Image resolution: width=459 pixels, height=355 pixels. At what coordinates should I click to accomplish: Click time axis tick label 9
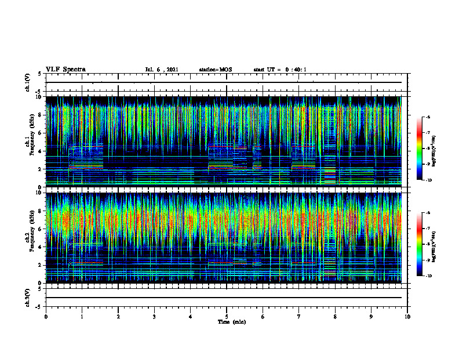click(x=371, y=317)
